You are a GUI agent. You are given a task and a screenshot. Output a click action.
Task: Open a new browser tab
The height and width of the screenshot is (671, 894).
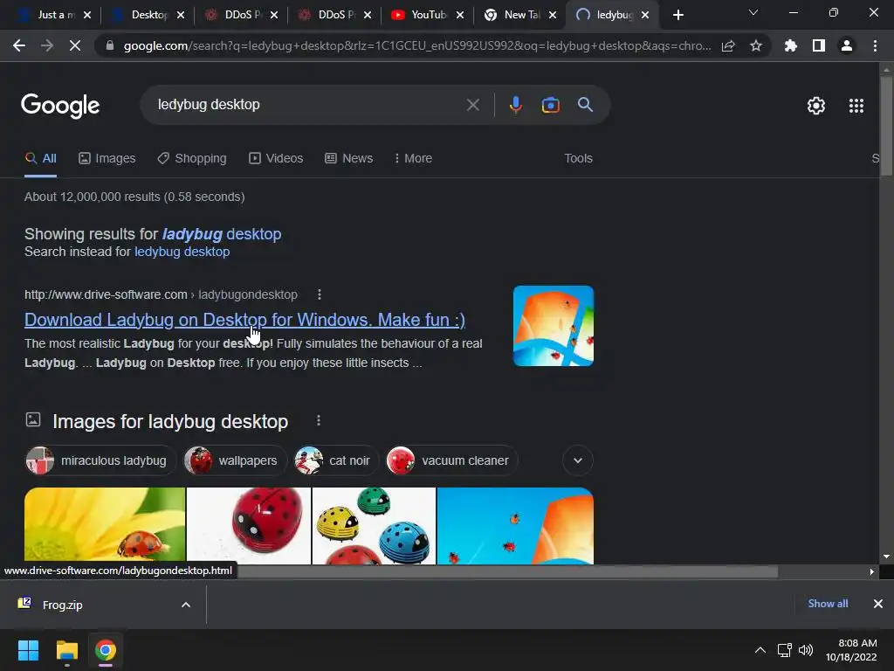click(x=677, y=15)
